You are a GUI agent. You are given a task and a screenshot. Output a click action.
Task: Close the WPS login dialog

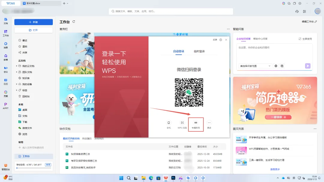(x=226, y=40)
